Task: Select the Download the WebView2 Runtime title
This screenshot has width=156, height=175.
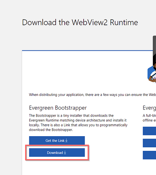Action: tap(80, 22)
